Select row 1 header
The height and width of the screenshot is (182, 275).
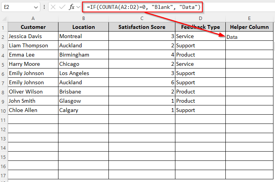[4, 27]
